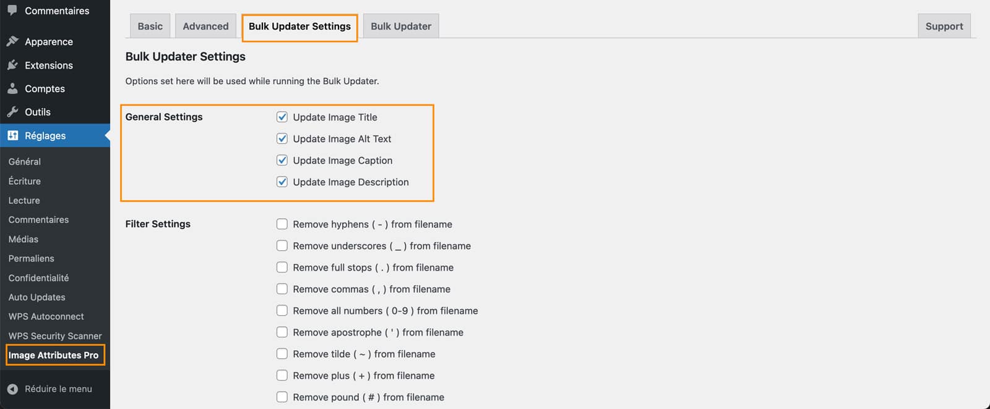Open Image Attributes Pro settings

point(54,355)
